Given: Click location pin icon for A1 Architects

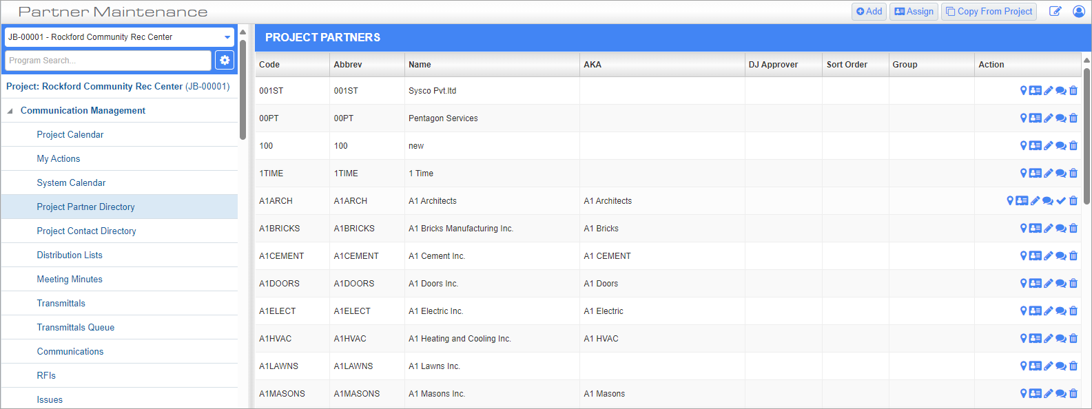Looking at the screenshot, I should [x=1010, y=200].
